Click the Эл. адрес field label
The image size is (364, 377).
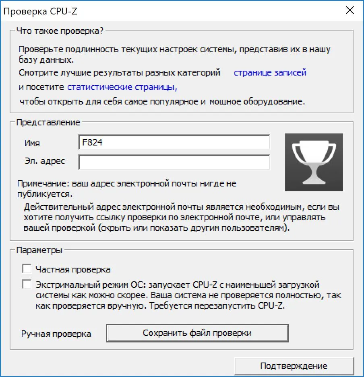(45, 161)
